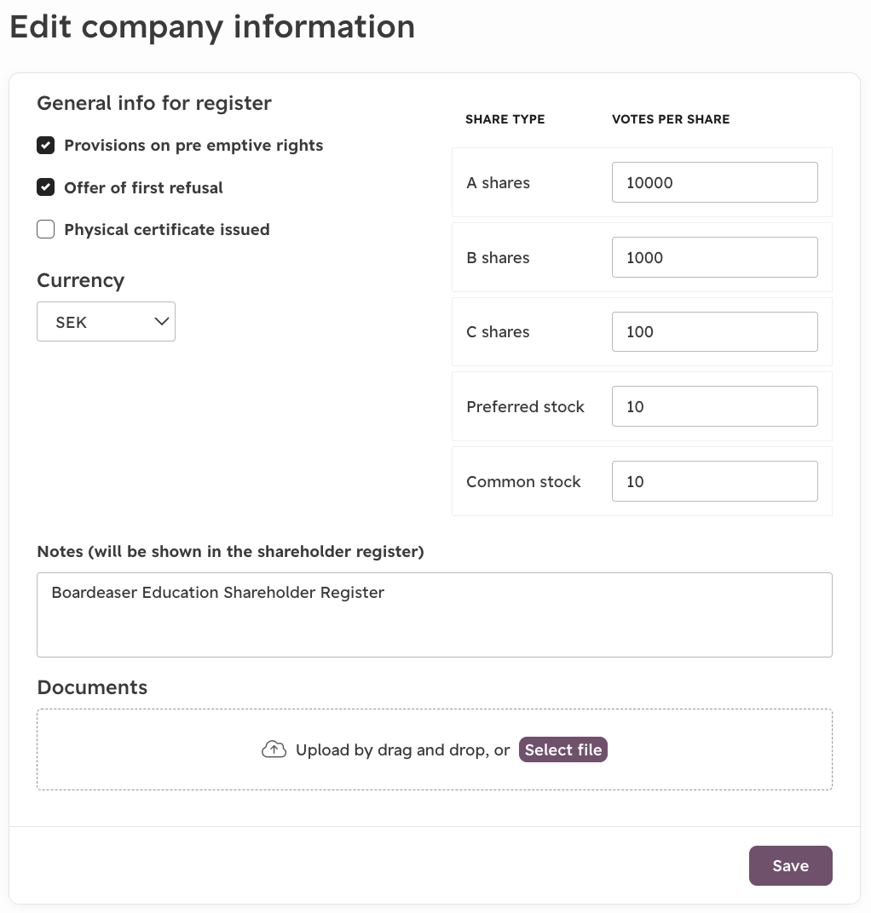The width and height of the screenshot is (871, 913).
Task: Click the Provisions on pre emptive rights label
Action: point(193,145)
